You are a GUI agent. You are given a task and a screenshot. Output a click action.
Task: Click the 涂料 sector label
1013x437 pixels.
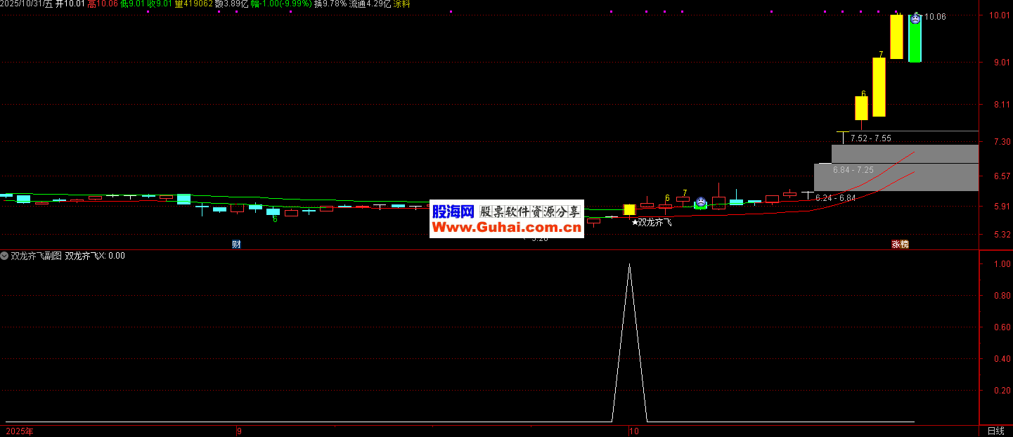pyautogui.click(x=401, y=4)
